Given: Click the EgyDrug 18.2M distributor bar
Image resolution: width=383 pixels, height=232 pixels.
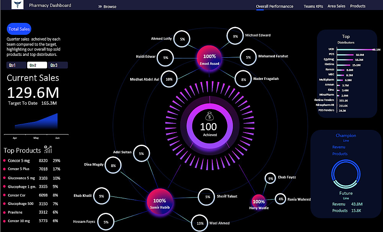Looking at the screenshot, I should pyautogui.click(x=345, y=60).
